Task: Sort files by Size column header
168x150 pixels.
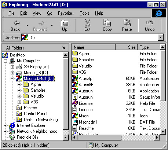Action: (126, 47)
